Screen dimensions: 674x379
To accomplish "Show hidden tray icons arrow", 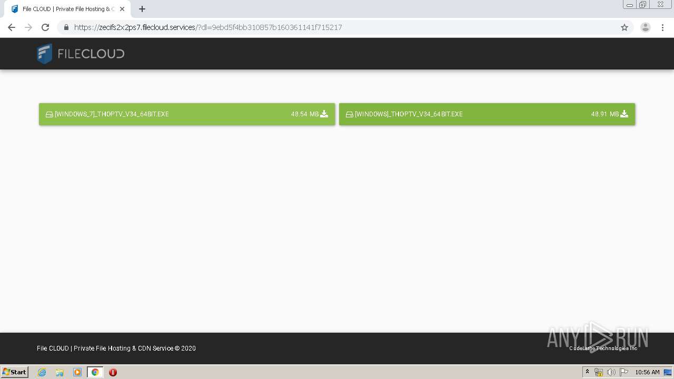I will click(587, 372).
